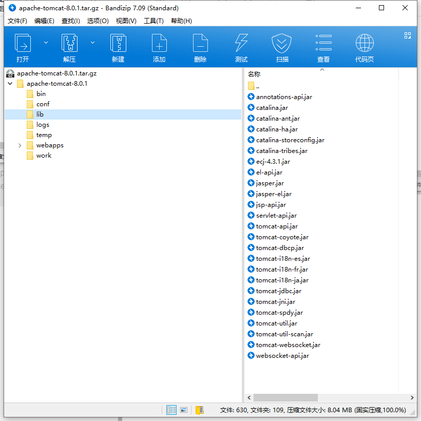Open dropdown arrow next to 解压
The image size is (421, 421).
point(92,43)
